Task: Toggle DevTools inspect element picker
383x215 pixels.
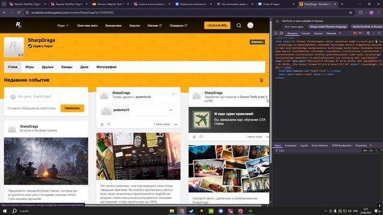Action: tap(276, 33)
